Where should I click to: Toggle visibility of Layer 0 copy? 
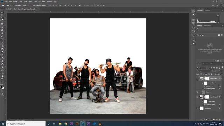coord(198,78)
